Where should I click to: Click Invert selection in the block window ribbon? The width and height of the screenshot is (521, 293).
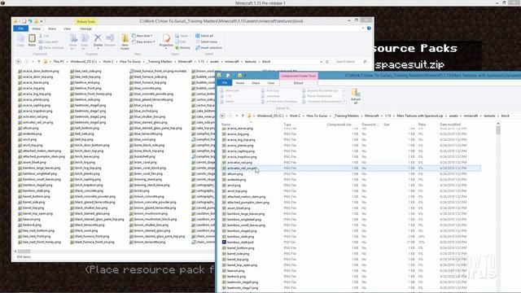pyautogui.click(x=208, y=47)
